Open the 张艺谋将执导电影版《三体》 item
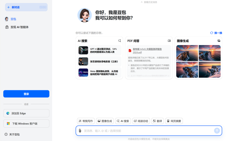This screenshot has width=243, height=141. tap(99, 61)
